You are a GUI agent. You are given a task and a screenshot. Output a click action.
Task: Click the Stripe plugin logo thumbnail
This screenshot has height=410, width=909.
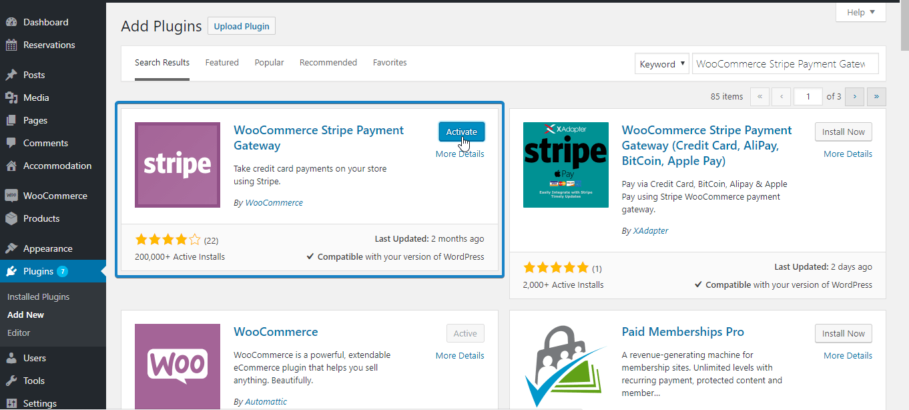178,165
